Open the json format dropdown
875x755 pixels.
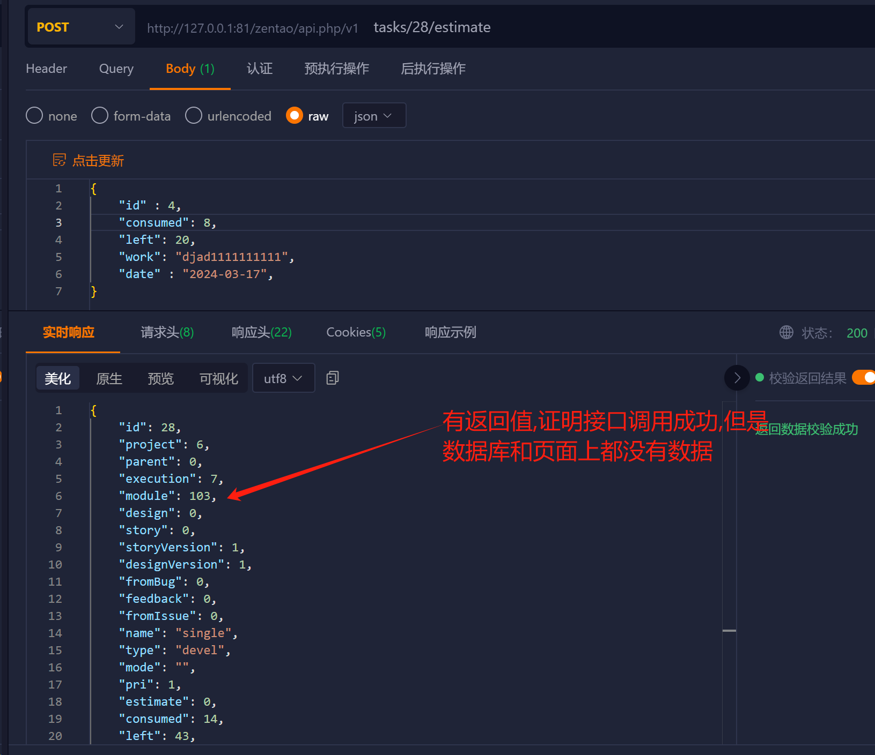[373, 116]
